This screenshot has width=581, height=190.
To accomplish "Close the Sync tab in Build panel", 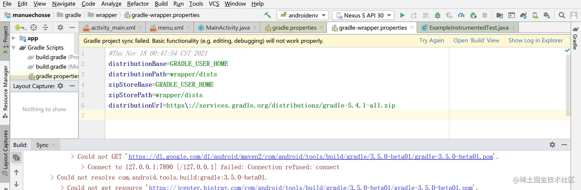I will coord(53,145).
